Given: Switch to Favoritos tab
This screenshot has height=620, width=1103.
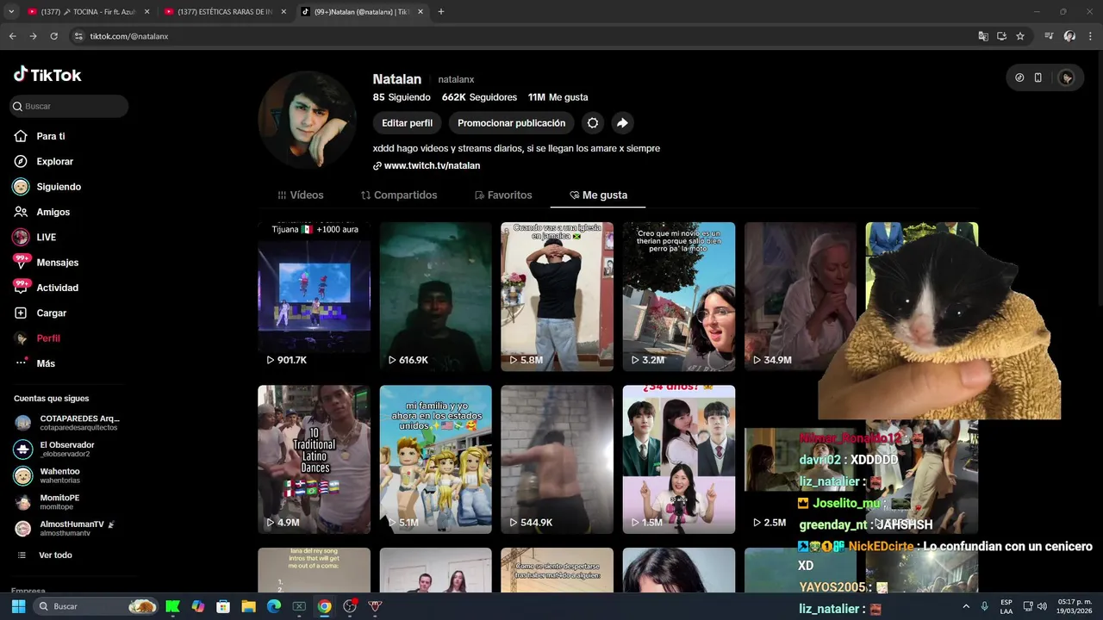Looking at the screenshot, I should pyautogui.click(x=503, y=195).
